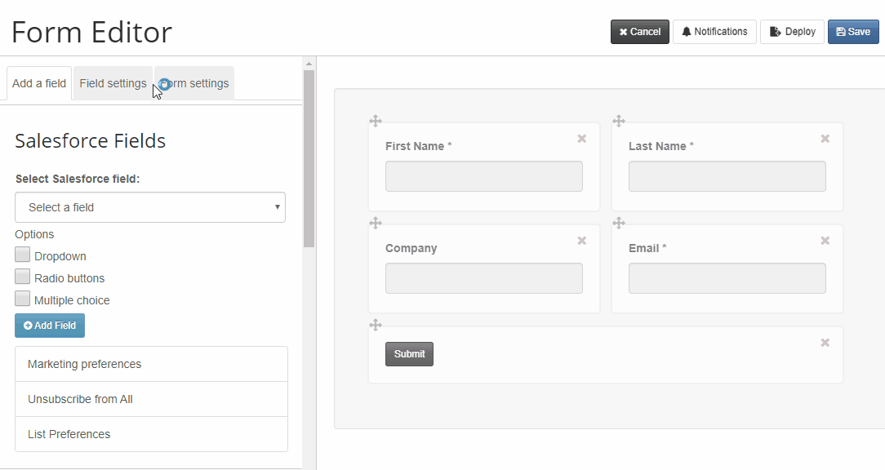The width and height of the screenshot is (885, 470).
Task: Click the blue Save button
Action: (853, 32)
